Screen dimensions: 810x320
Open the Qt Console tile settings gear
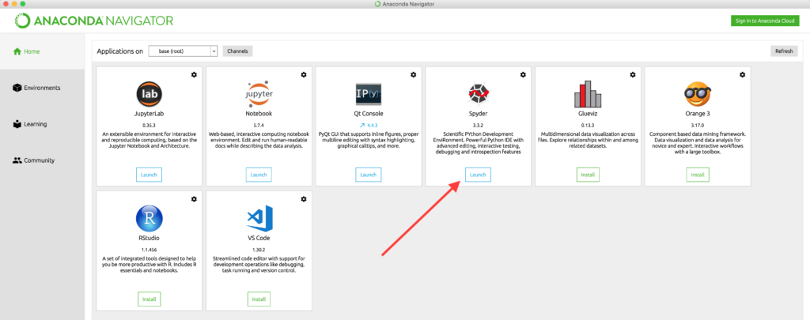413,75
